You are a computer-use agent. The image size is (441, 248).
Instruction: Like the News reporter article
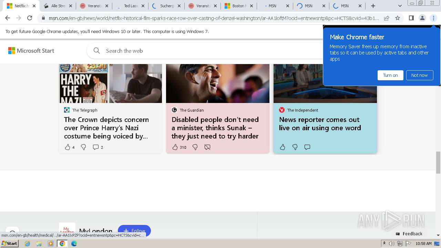click(283, 147)
